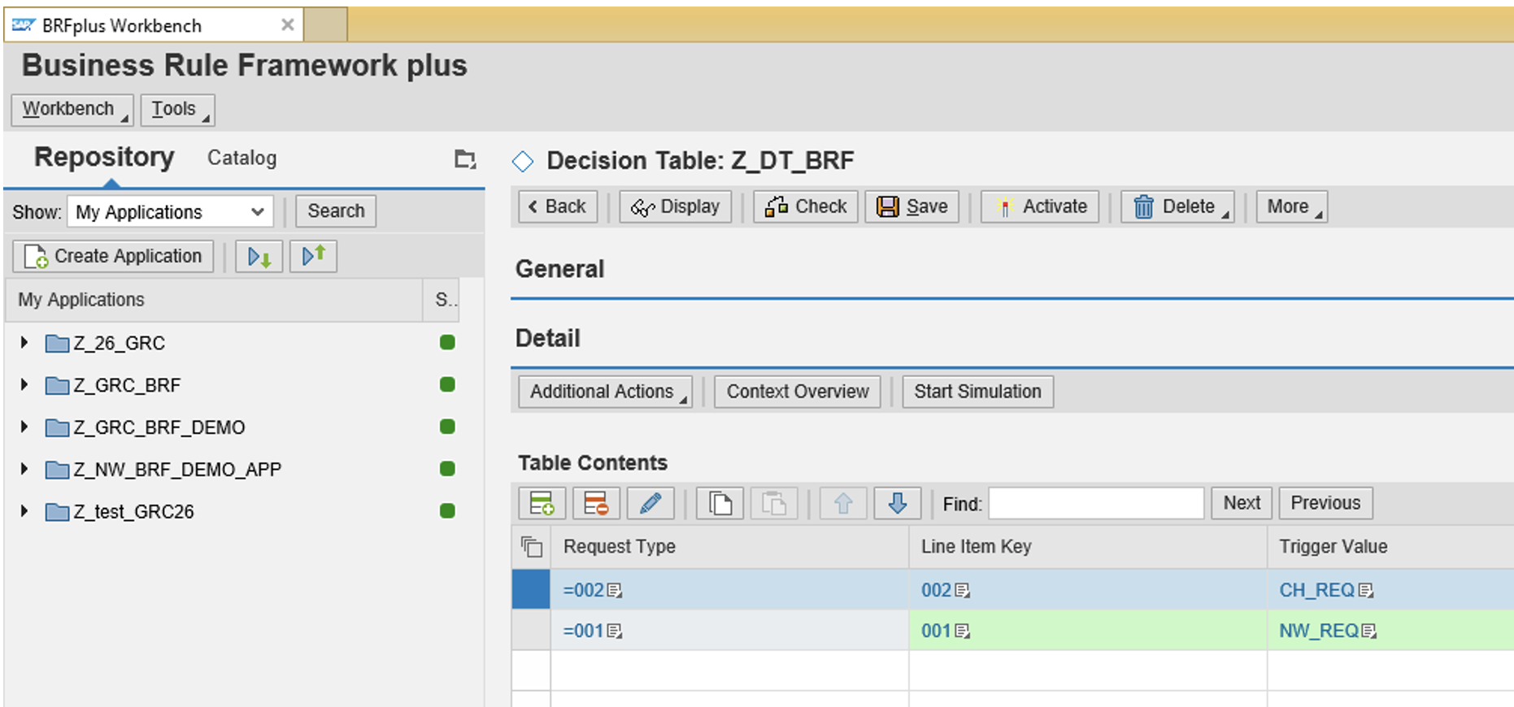Click the Context Overview button
This screenshot has height=707, width=1514.
tap(798, 392)
